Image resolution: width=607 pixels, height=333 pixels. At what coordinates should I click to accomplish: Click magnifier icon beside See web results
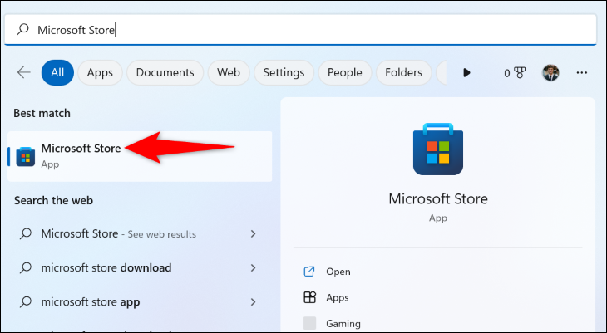[26, 233]
